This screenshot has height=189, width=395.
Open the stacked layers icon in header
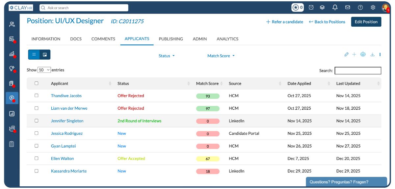coord(322,8)
